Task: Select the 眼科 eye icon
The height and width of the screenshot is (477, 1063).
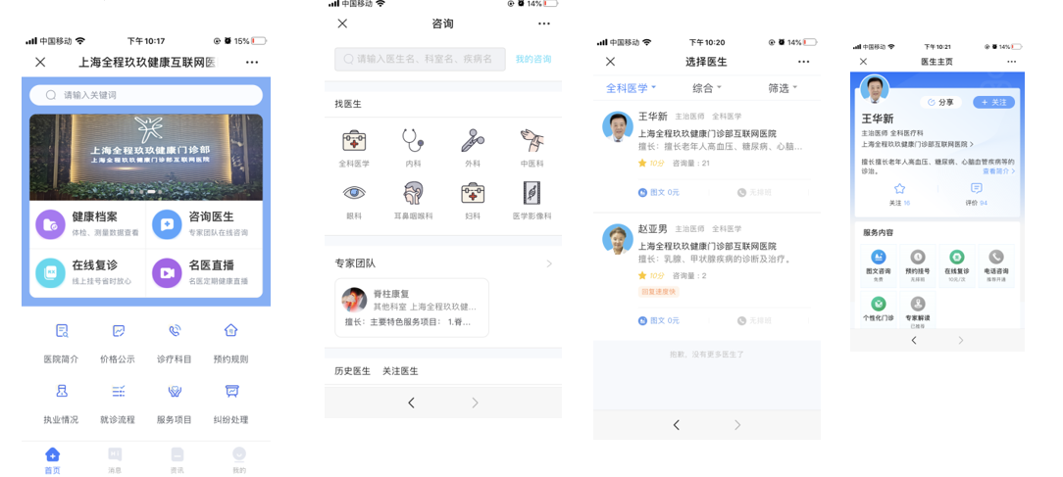Action: pyautogui.click(x=354, y=193)
